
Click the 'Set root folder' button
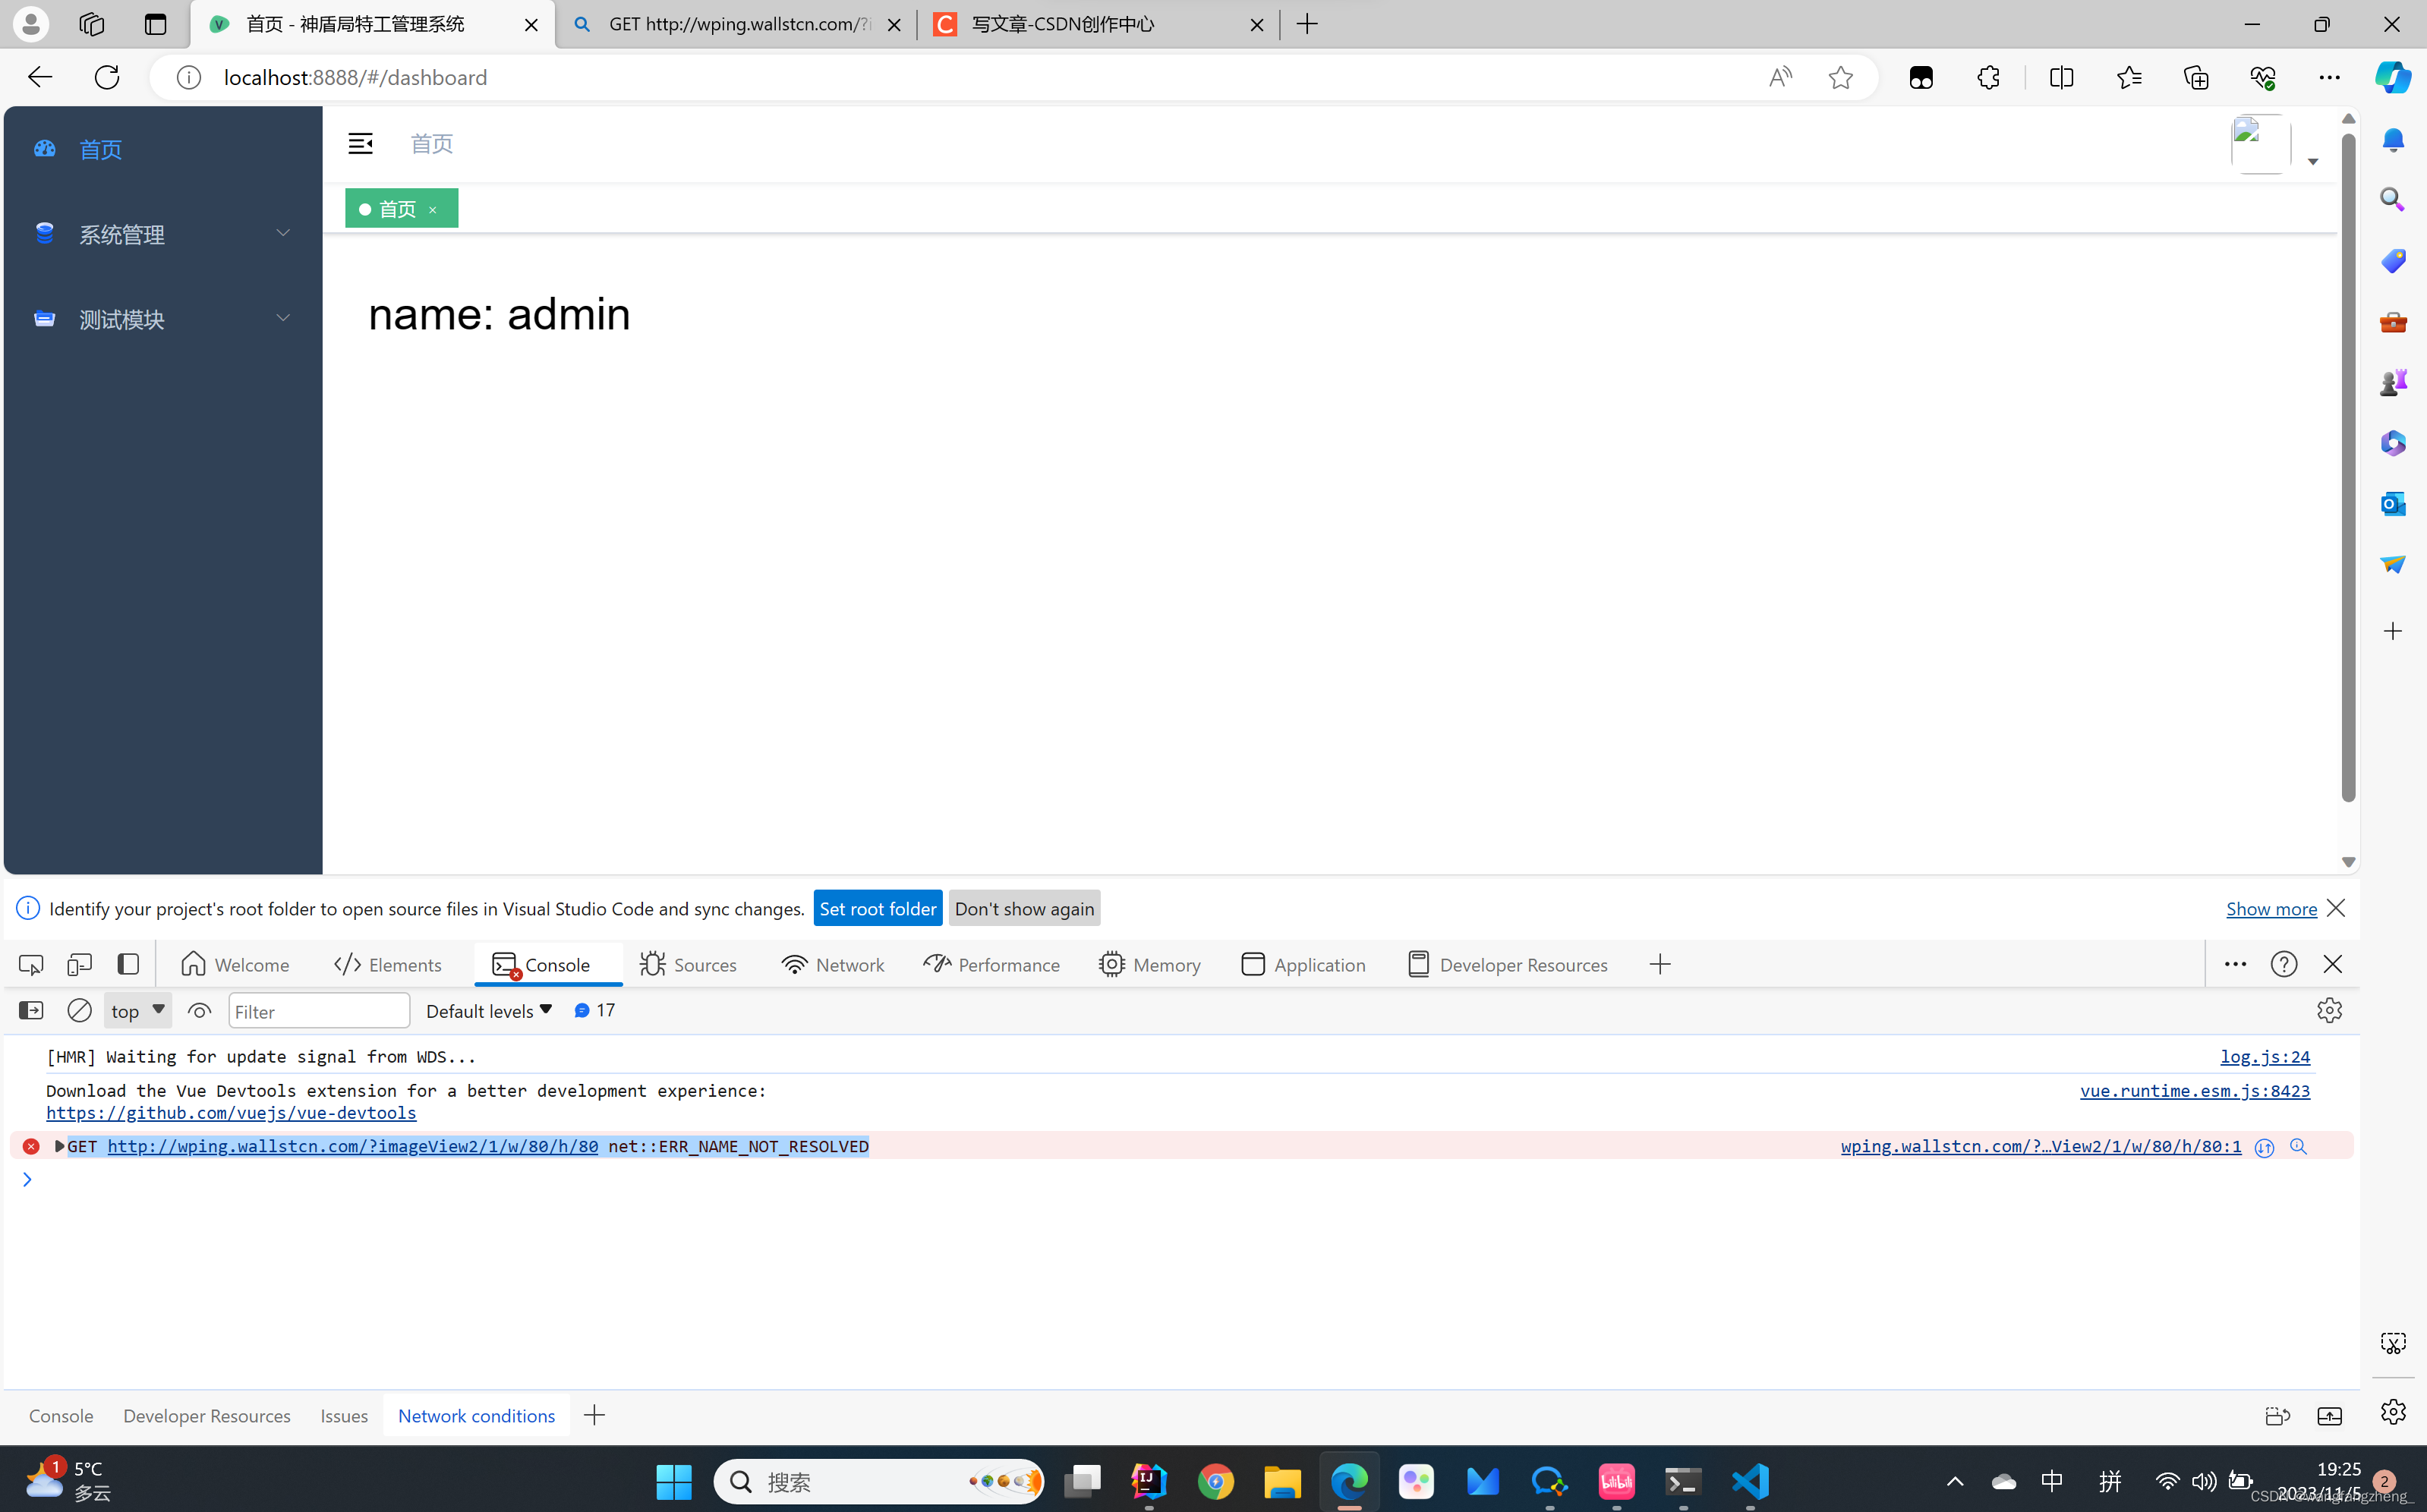click(x=878, y=908)
